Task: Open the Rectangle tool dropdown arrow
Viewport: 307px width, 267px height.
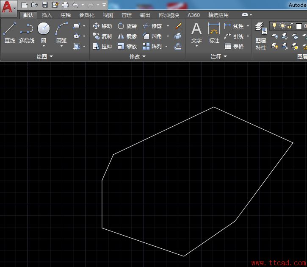Action: [x=84, y=26]
